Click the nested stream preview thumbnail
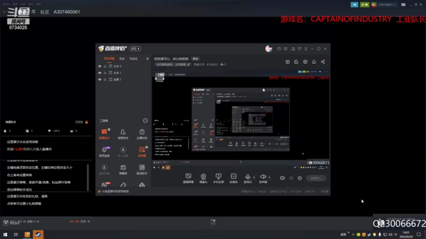426x239 pixels. click(241, 119)
